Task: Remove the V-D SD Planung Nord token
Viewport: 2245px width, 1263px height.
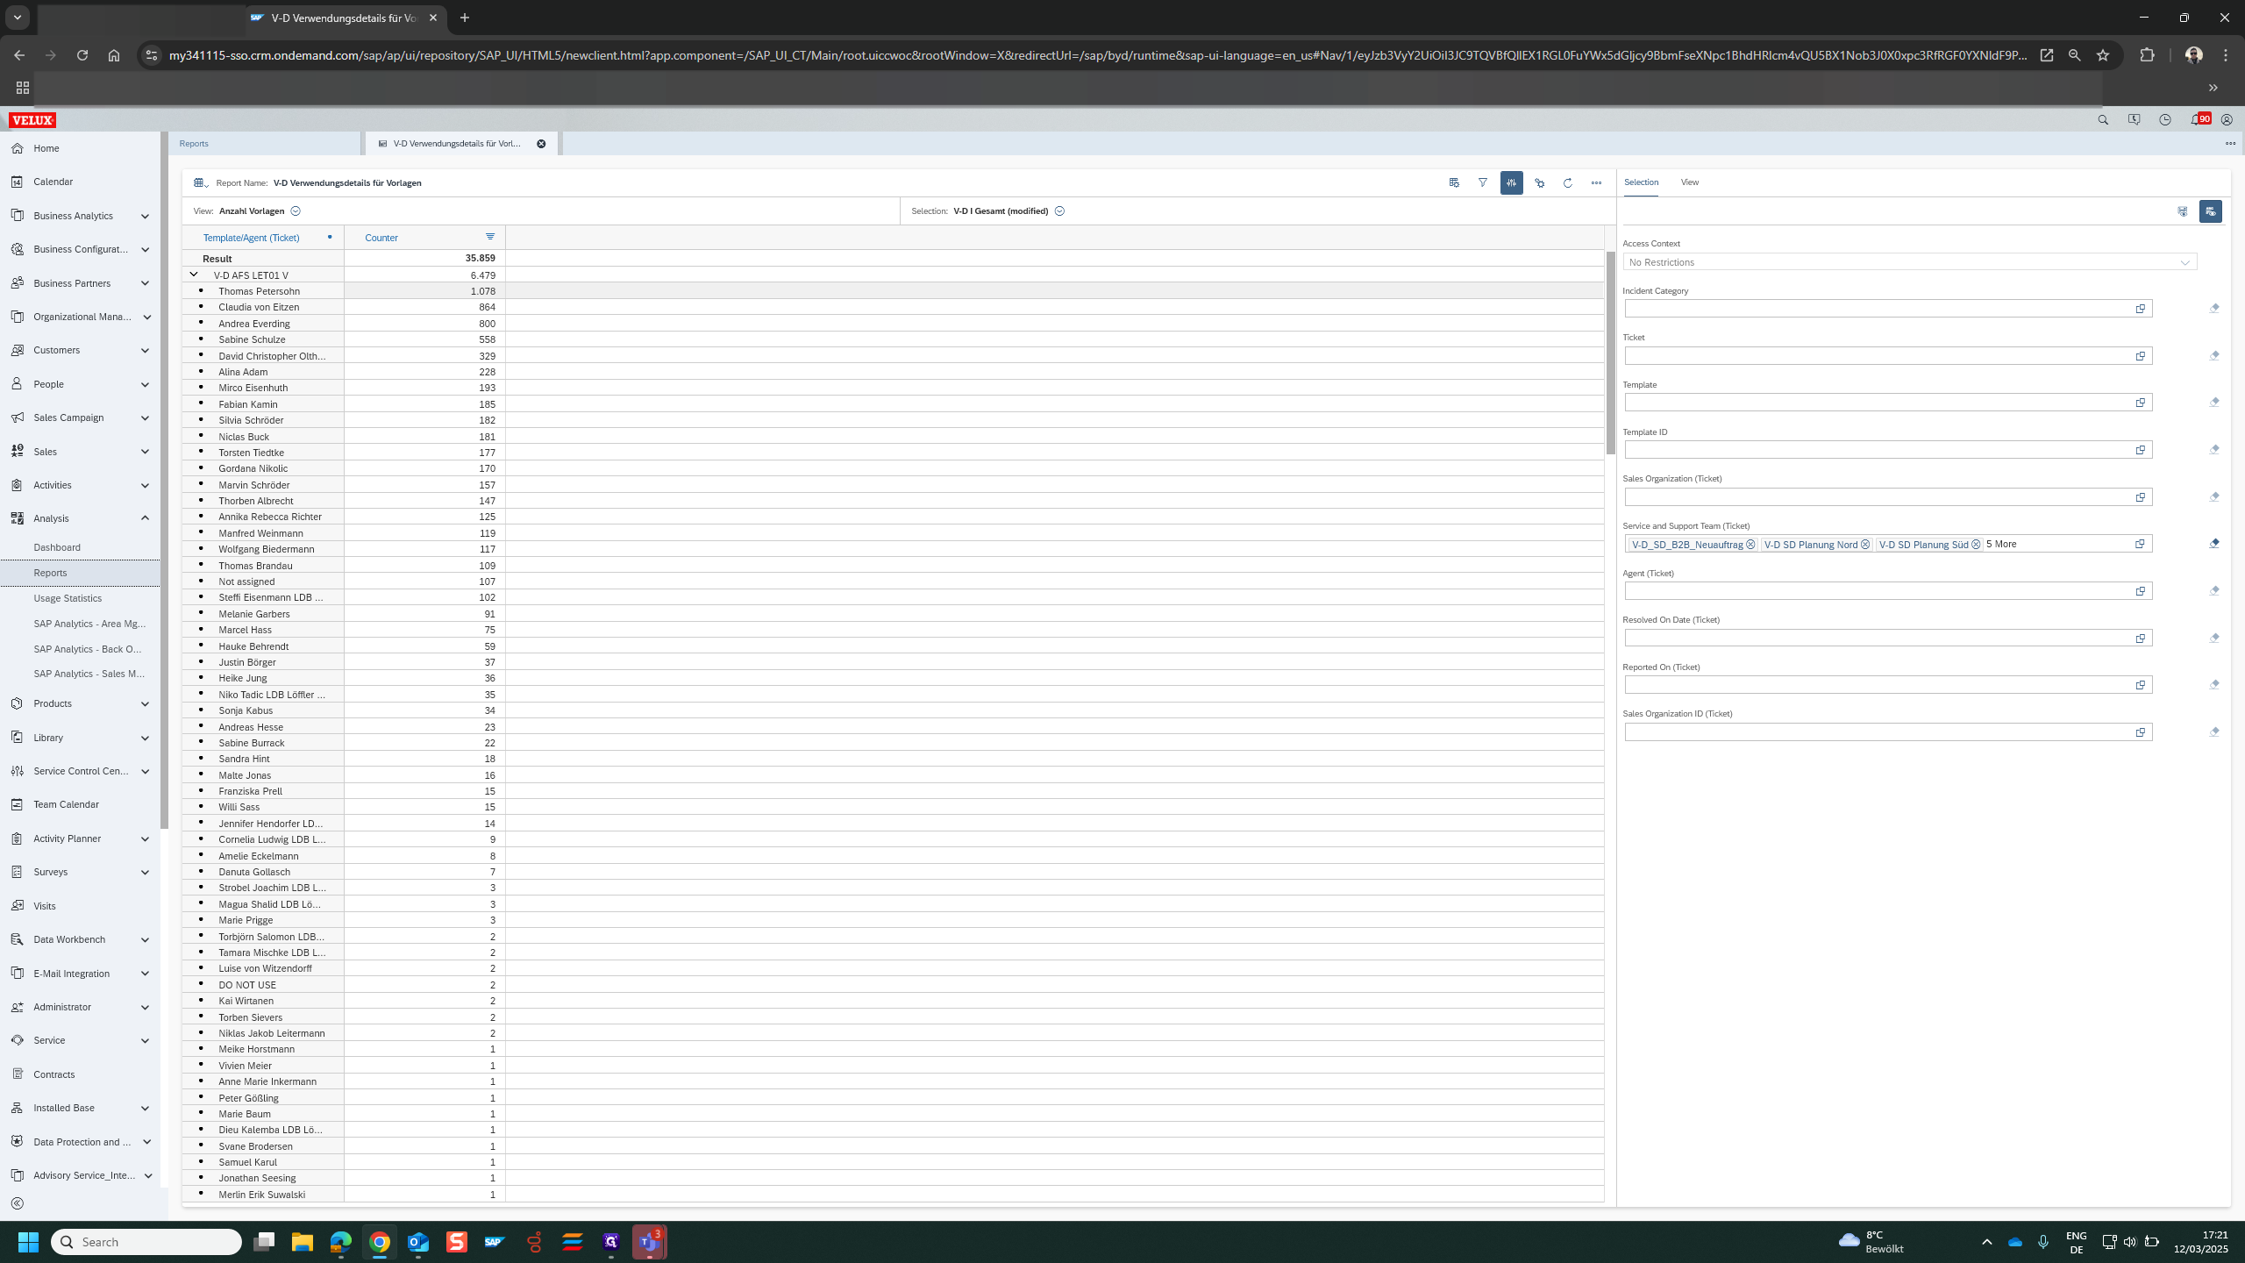Action: (1865, 545)
